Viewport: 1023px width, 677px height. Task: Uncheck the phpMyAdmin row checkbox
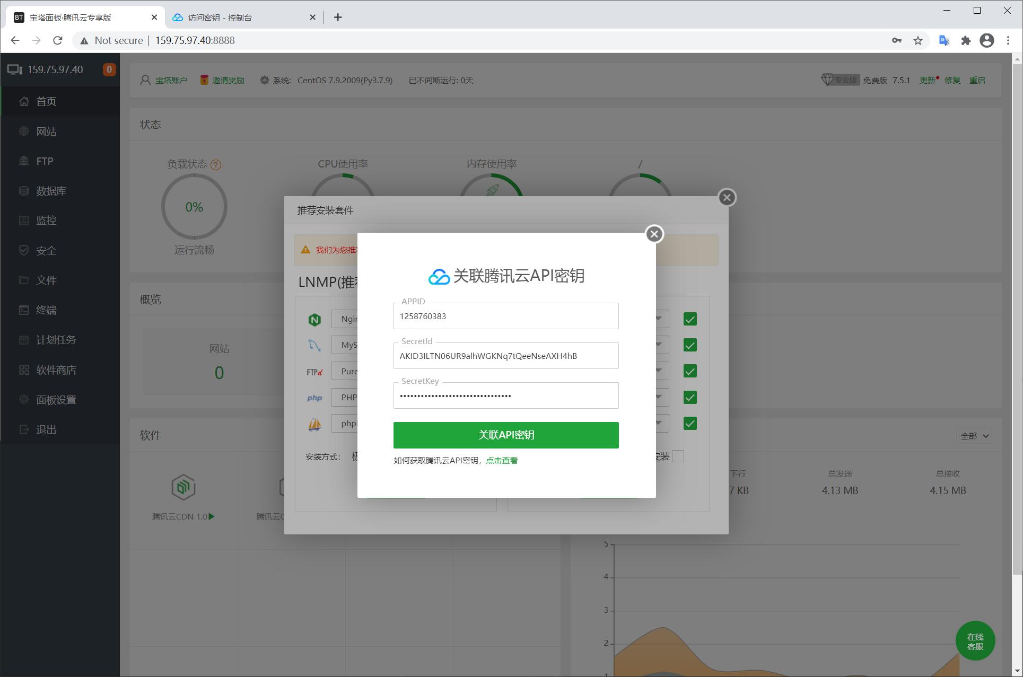(690, 424)
